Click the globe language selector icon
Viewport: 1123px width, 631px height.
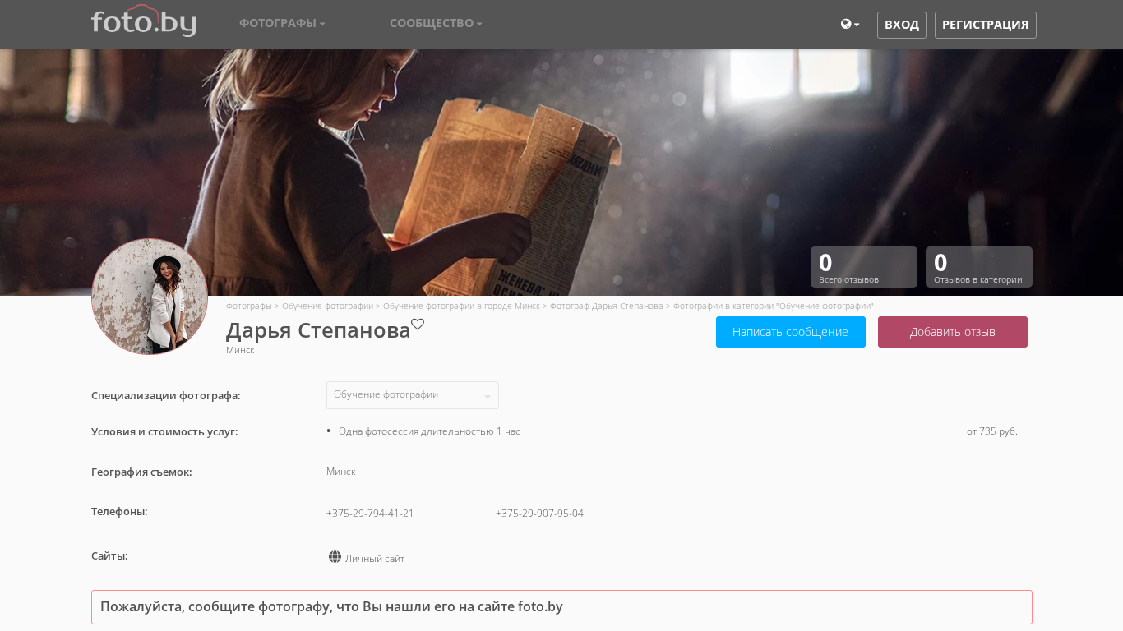point(849,25)
